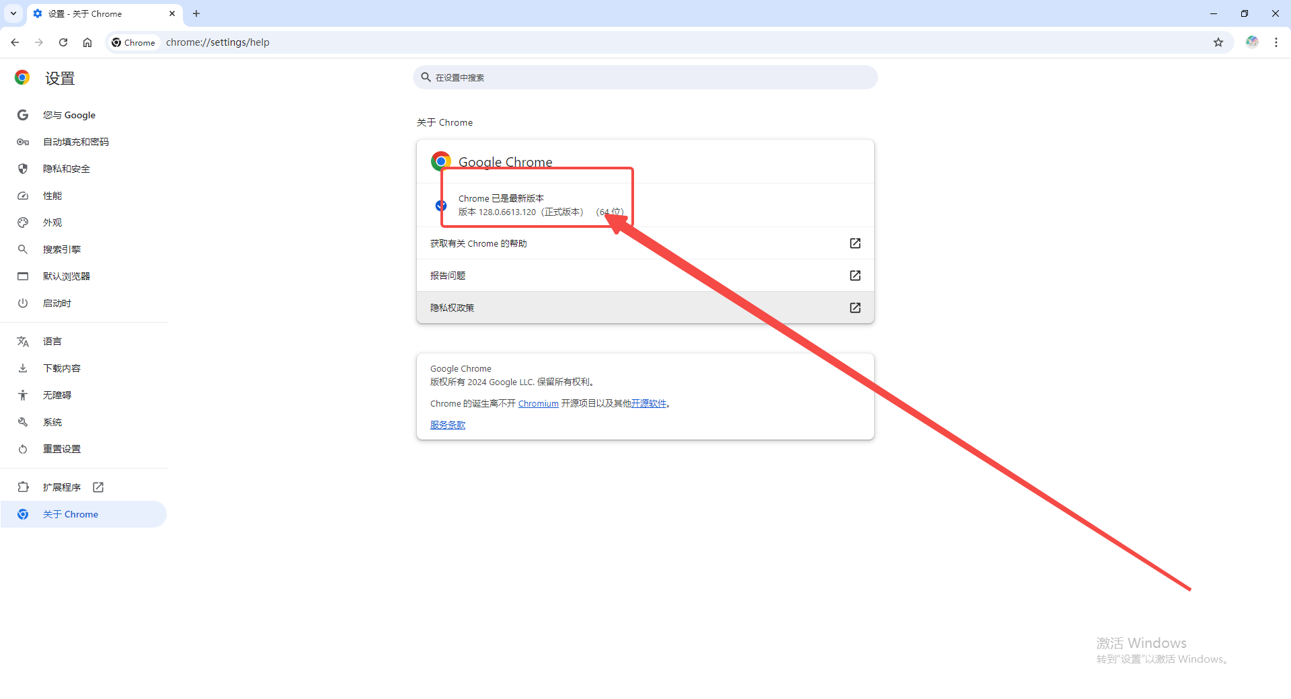Click external link icon on 报告问题 row
The image size is (1291, 699).
coord(855,276)
